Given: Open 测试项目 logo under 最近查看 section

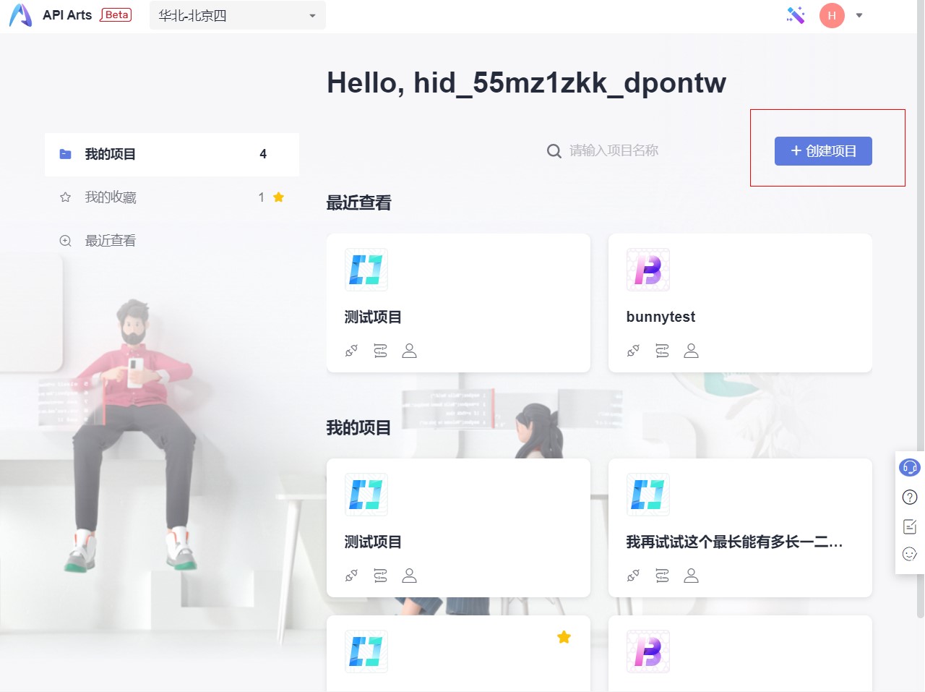Looking at the screenshot, I should [x=366, y=270].
